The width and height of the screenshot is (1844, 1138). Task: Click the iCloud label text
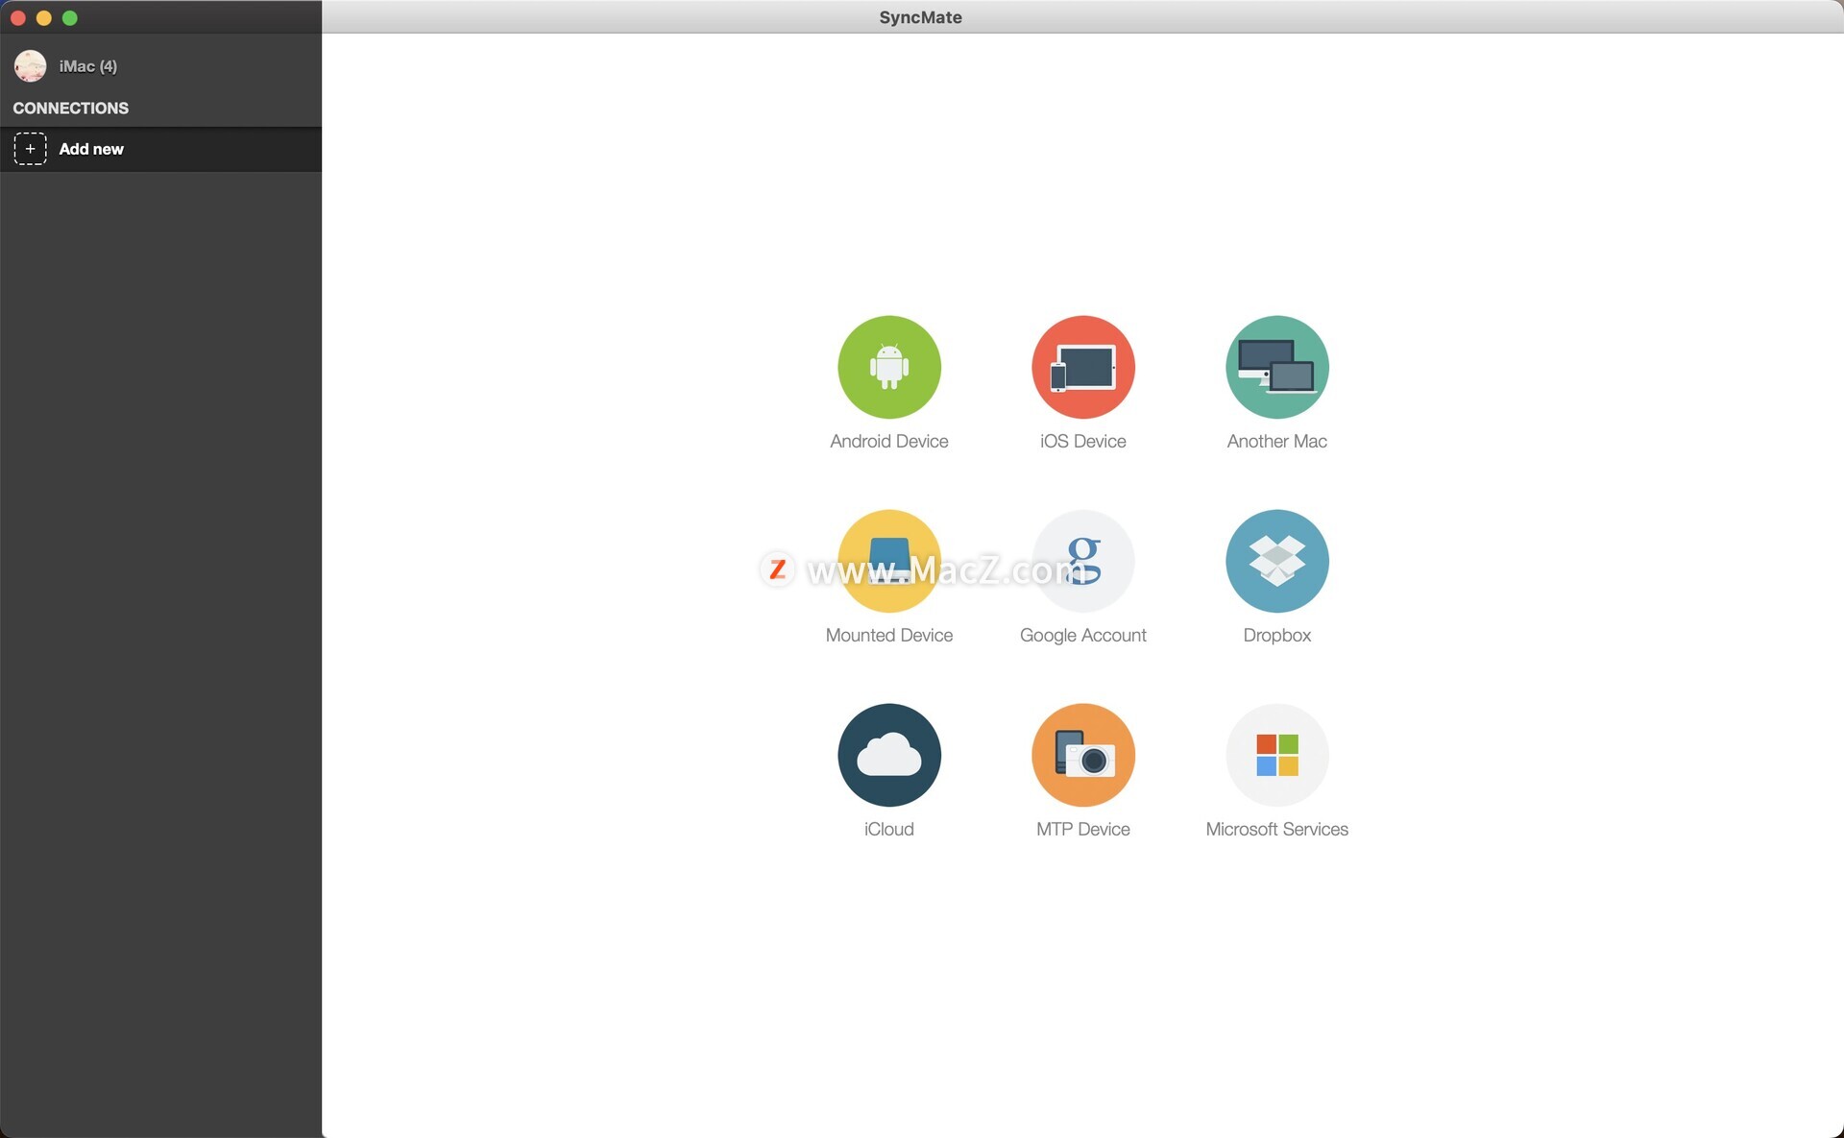pos(888,830)
